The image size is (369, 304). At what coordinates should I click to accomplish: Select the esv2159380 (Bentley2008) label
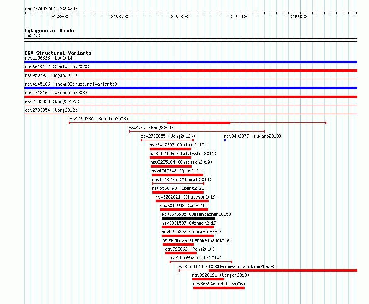pyautogui.click(x=98, y=119)
